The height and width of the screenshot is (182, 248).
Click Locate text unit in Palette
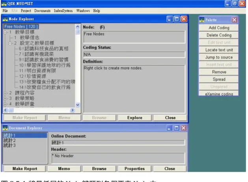click(x=219, y=50)
